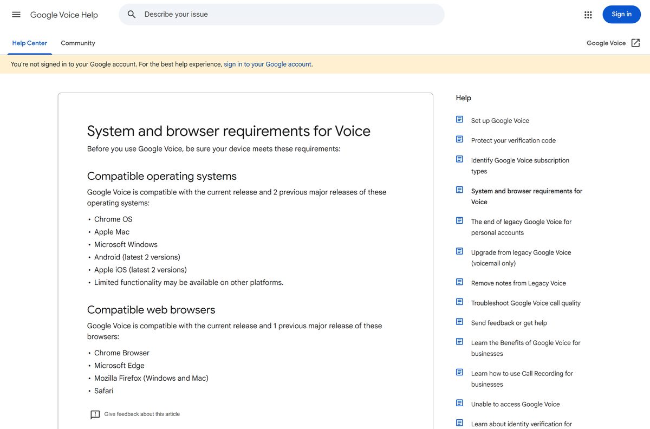Click article icon next to Remove notes from Legacy Voice
This screenshot has height=429, width=650.
[459, 282]
